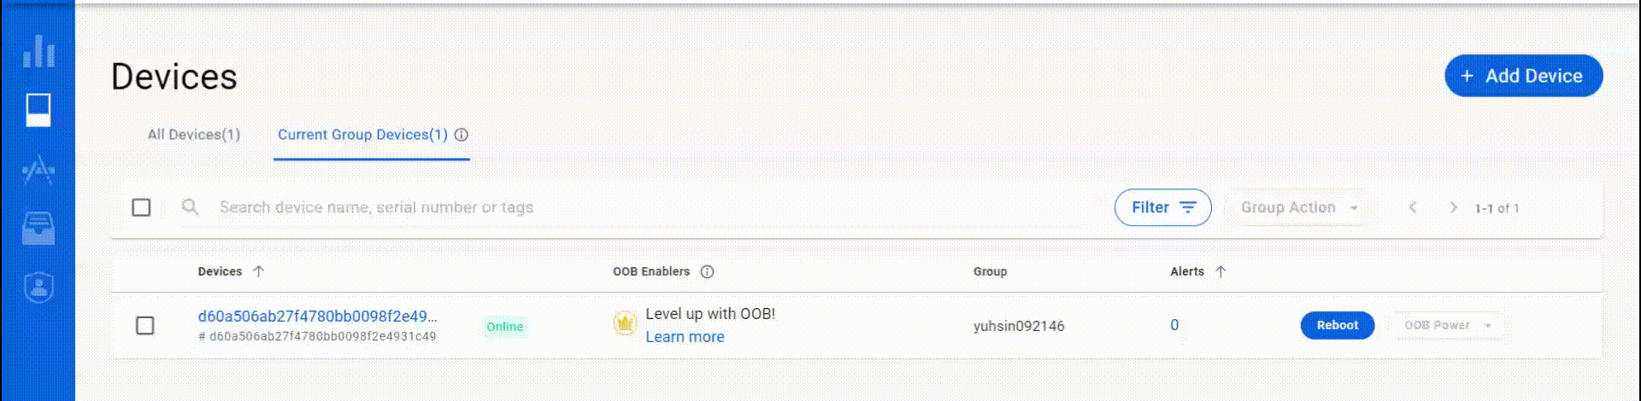1641x401 pixels.
Task: Click the info icon next to OOB Enablers
Action: tap(707, 272)
